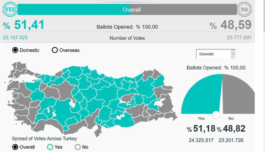Open the Domestic dropdown list
265x152 pixels.
tap(213, 54)
